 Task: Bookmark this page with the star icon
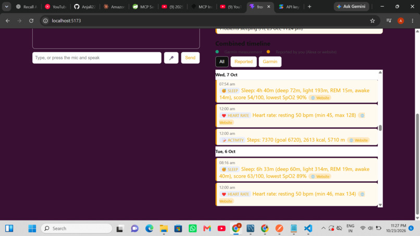(x=373, y=21)
